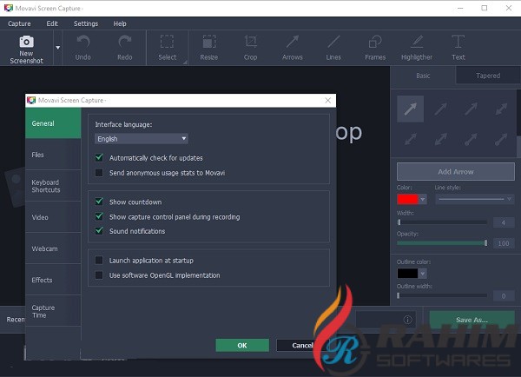521x377 pixels.
Task: Click the Opacity value field showing 100
Action: (x=504, y=243)
